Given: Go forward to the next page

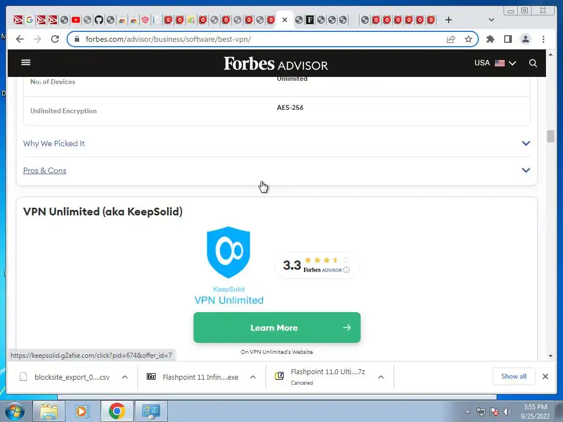Looking at the screenshot, I should (37, 39).
